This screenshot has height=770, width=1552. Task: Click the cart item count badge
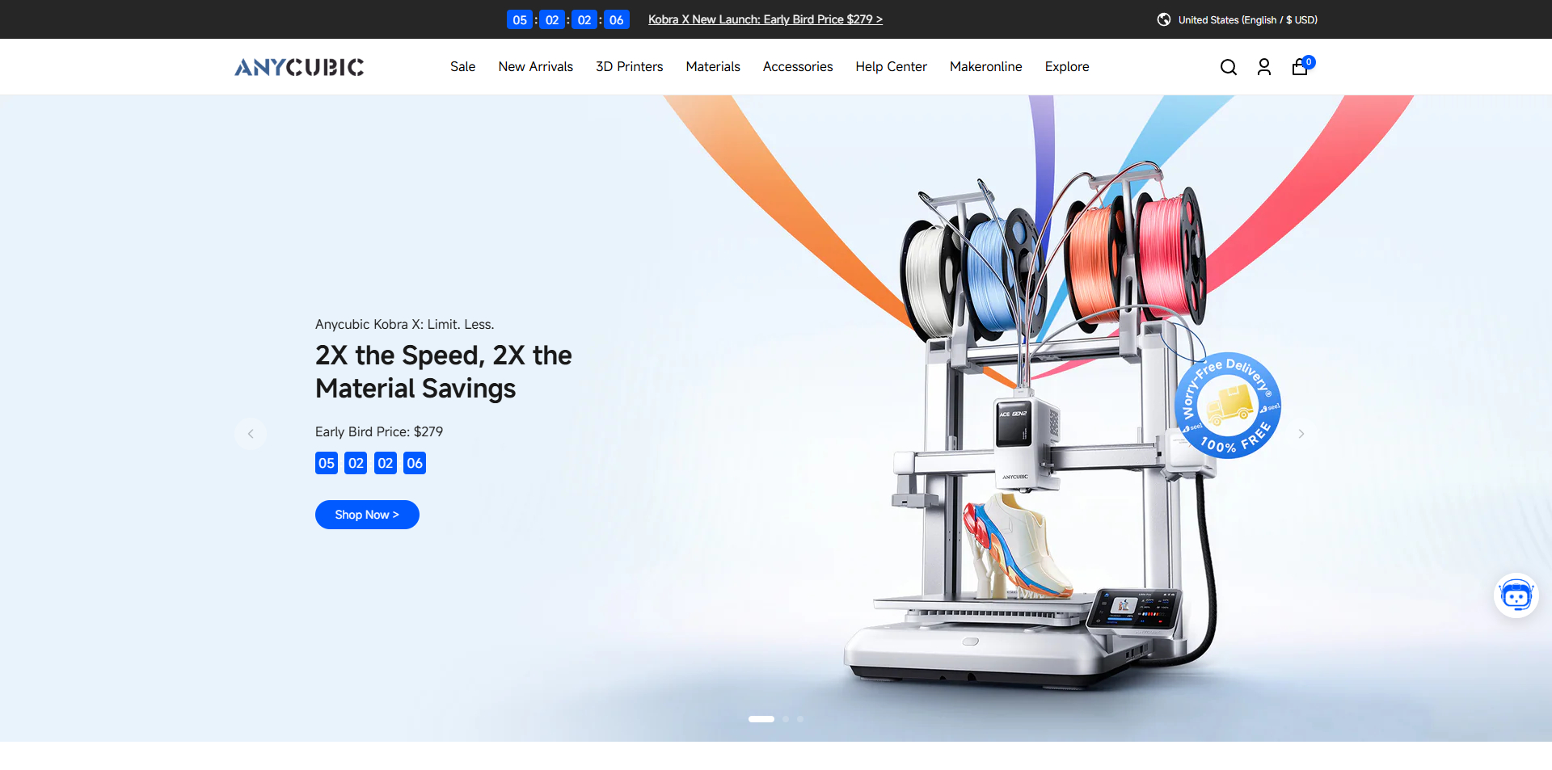(1309, 61)
